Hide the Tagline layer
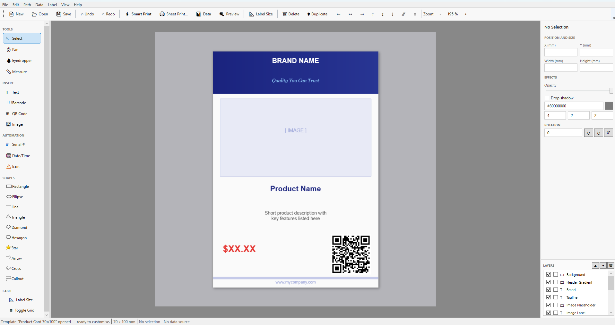615x325 pixels. (549, 297)
